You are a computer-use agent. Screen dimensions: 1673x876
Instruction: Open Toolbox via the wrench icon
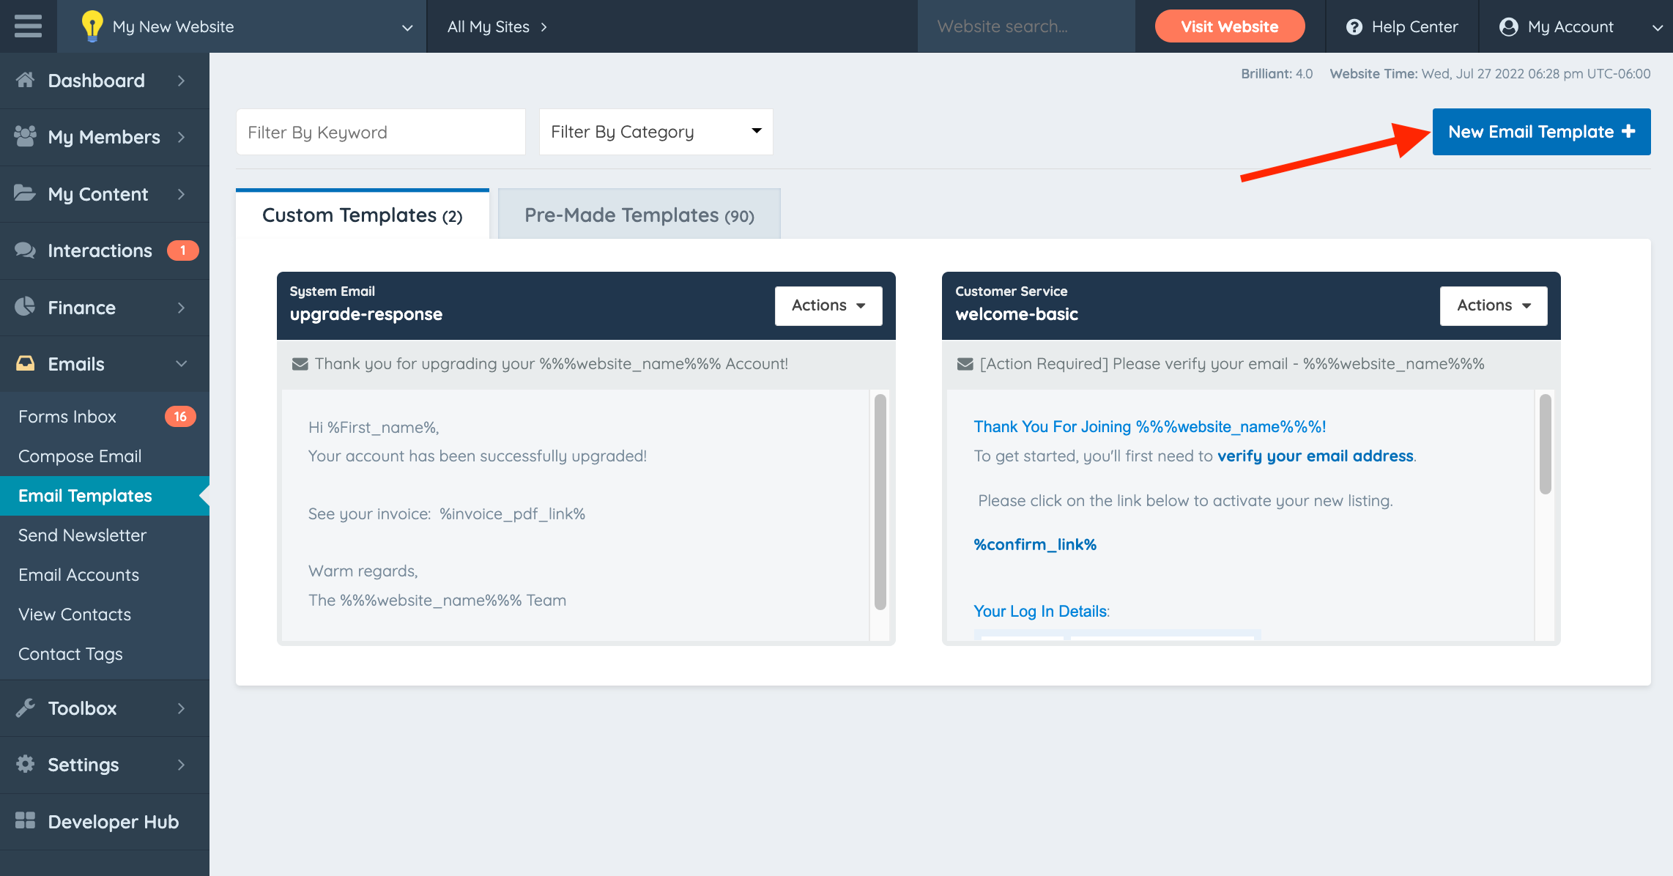tap(26, 708)
